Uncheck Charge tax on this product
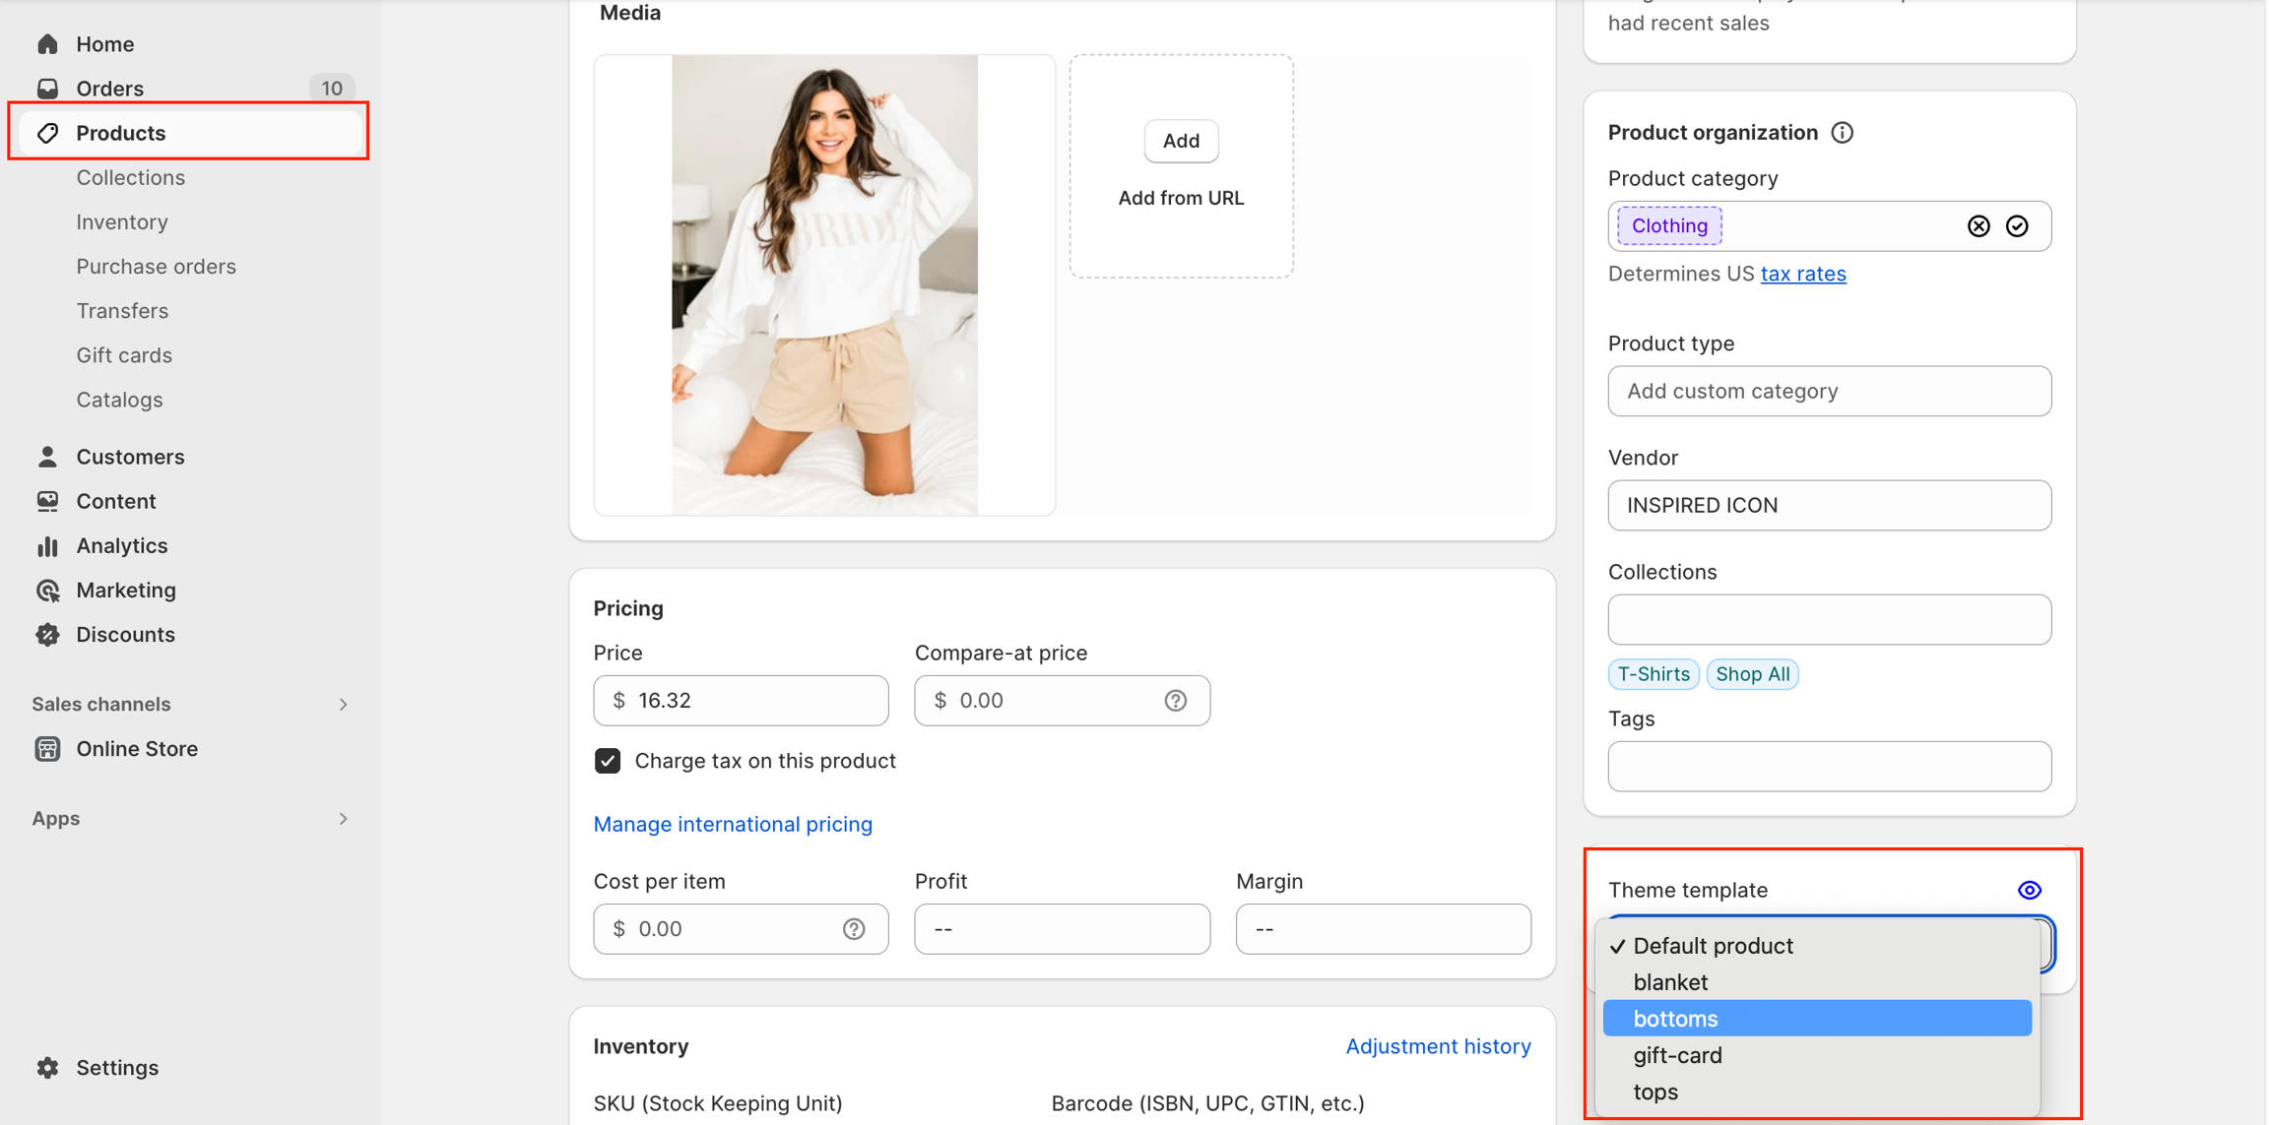This screenshot has width=2269, height=1125. (608, 761)
